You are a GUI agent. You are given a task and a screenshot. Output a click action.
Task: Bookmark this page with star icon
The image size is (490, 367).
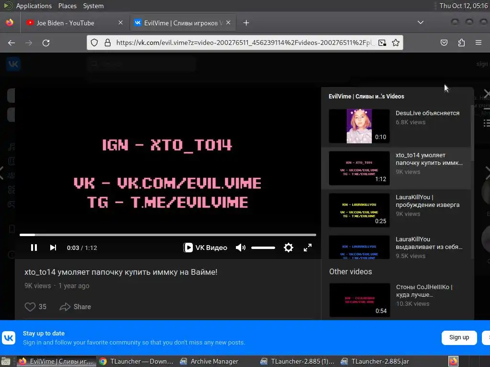(x=396, y=43)
